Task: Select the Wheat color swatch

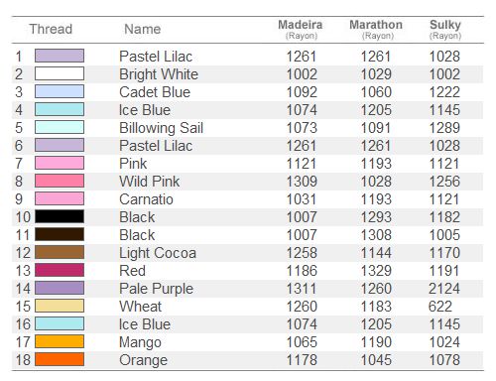Action: coord(60,306)
